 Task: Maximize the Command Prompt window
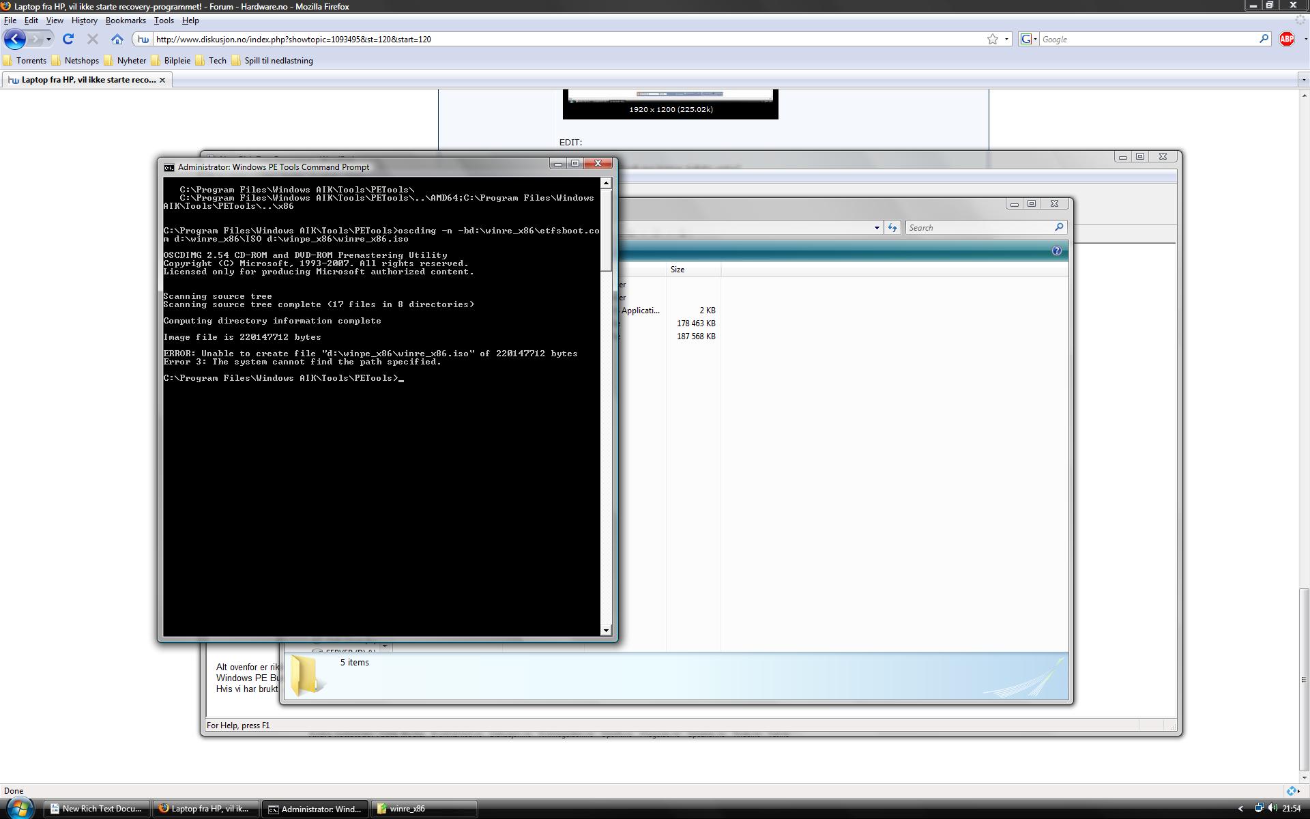click(575, 164)
